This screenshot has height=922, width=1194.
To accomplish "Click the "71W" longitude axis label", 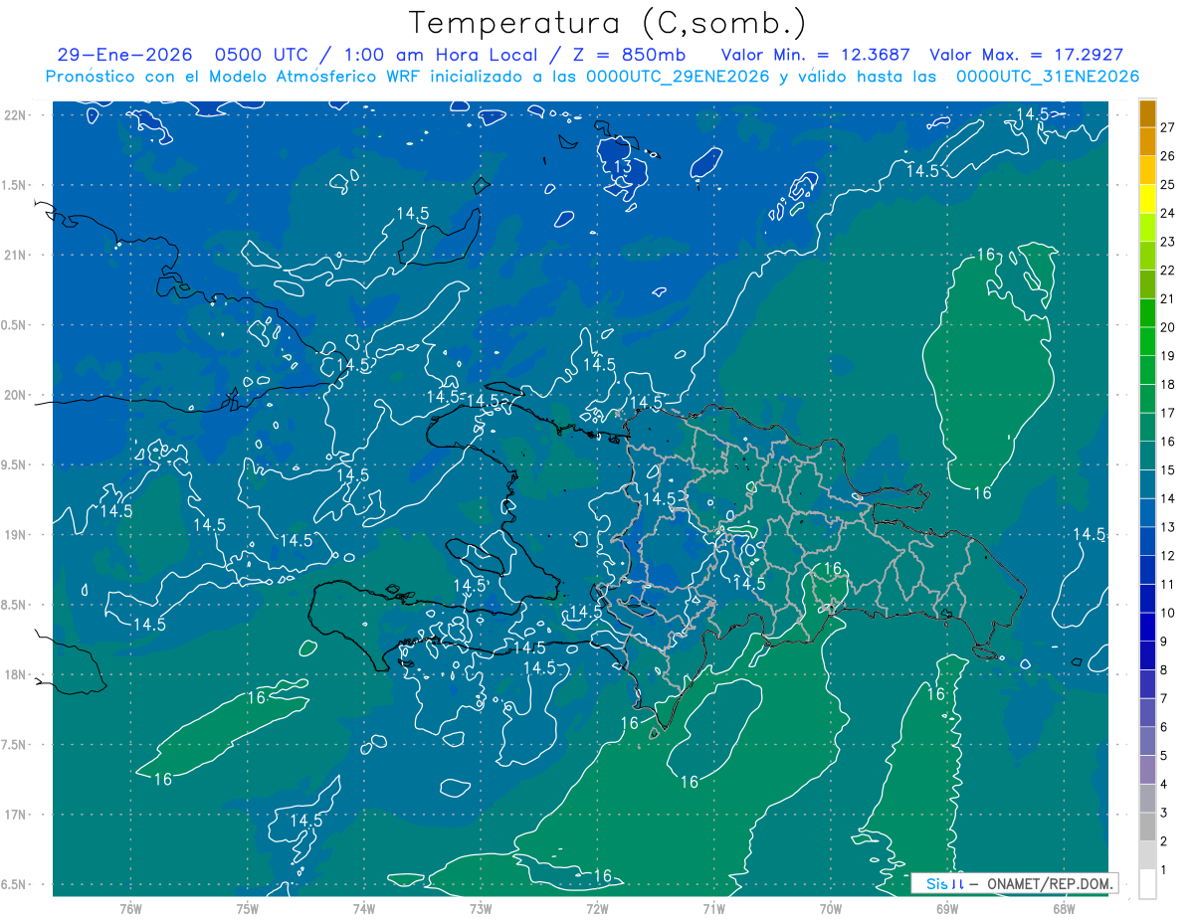I will tap(713, 908).
